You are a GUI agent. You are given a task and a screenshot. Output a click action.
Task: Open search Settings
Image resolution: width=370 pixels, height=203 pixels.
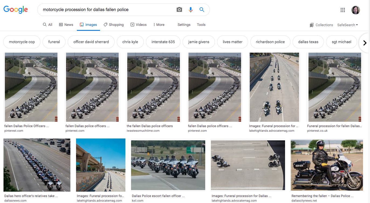pyautogui.click(x=184, y=25)
